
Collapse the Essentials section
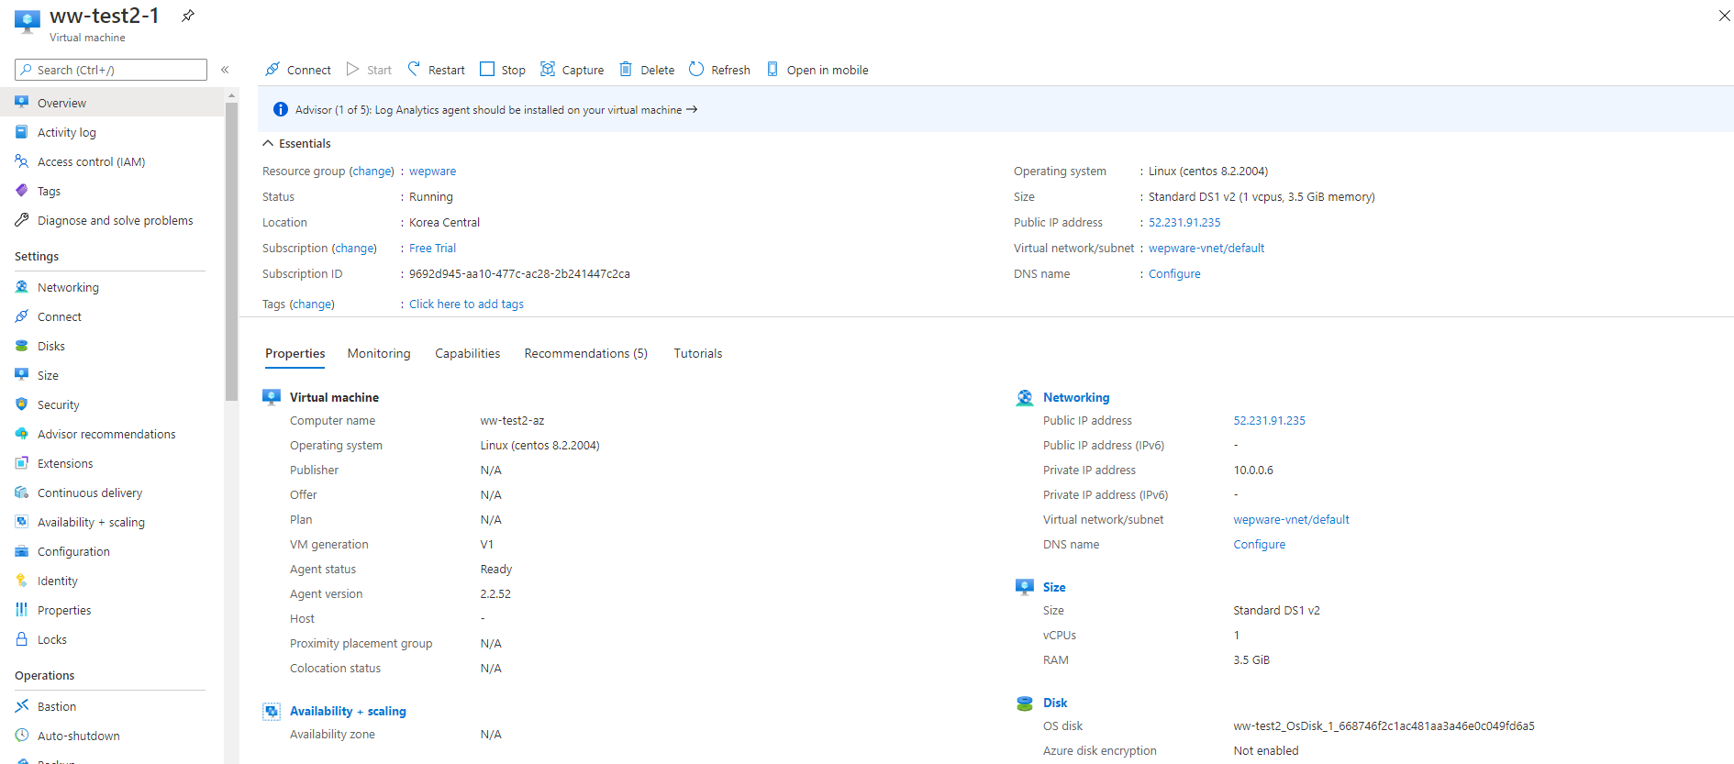(268, 143)
